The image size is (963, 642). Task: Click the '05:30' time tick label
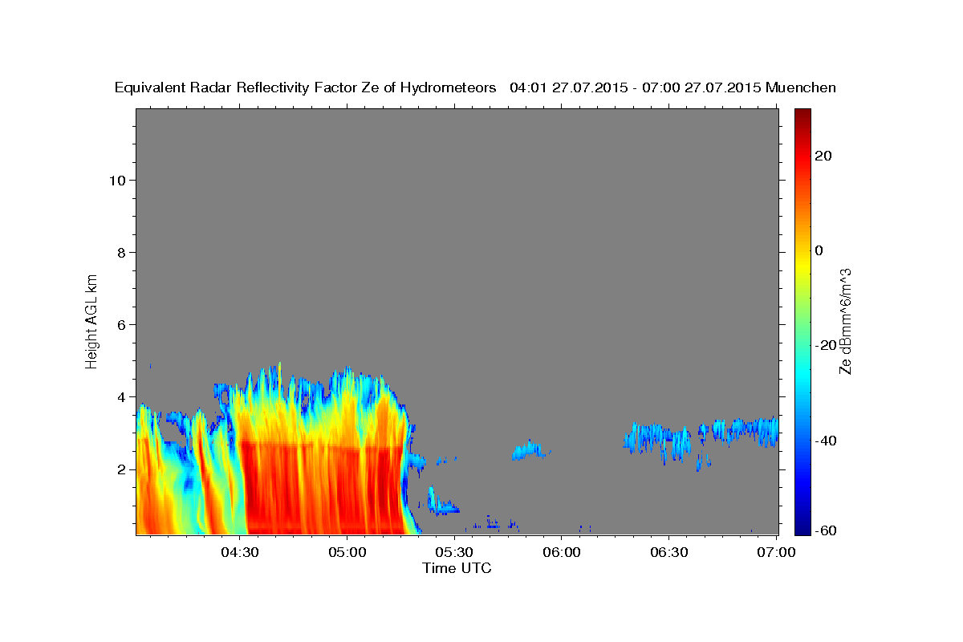pyautogui.click(x=455, y=553)
